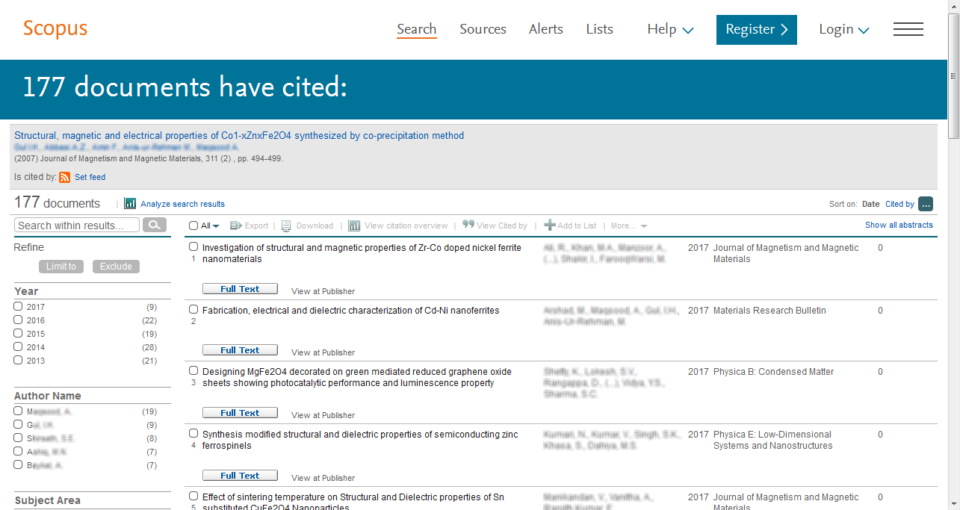Open the Alerts navigation item

point(545,29)
